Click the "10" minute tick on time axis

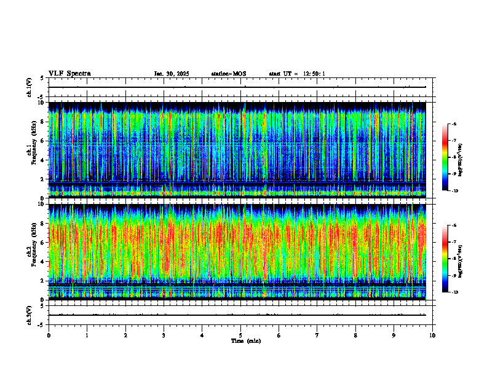click(432, 335)
